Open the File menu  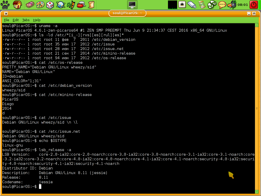pyautogui.click(x=6, y=20)
